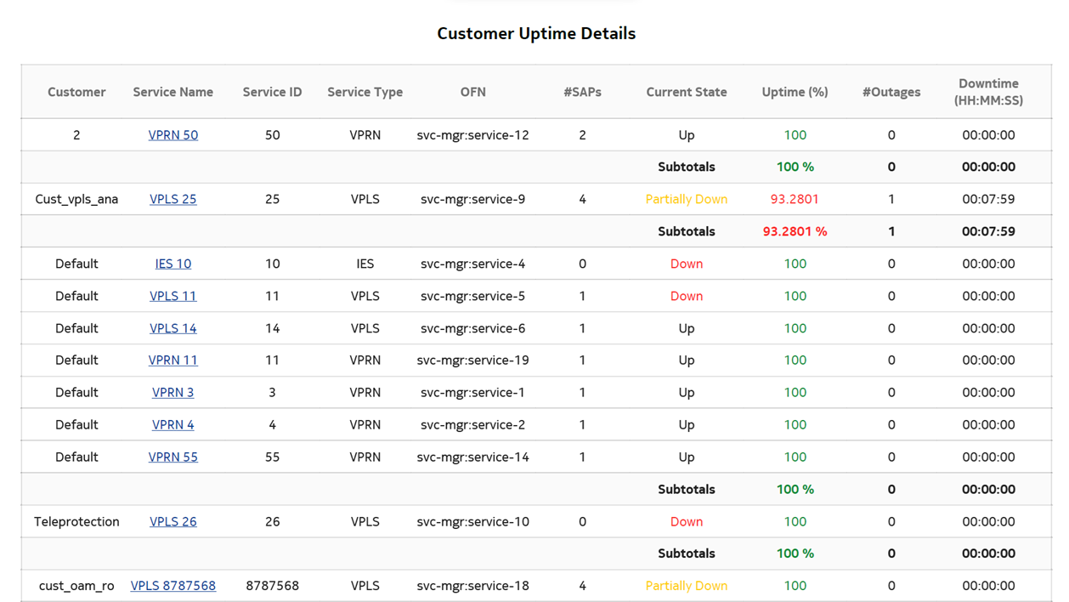Open the VPLS 8787568 service link
Screen dimensions: 1069x602
173,586
